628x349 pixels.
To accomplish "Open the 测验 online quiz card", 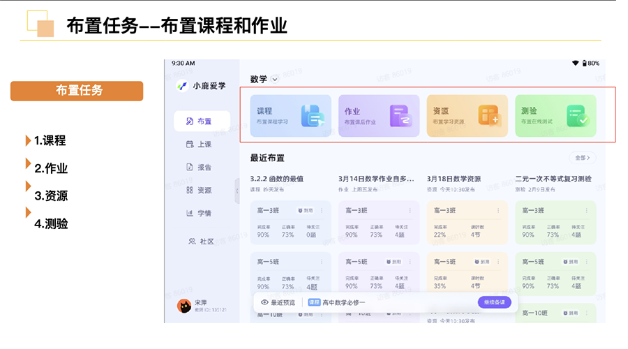I will pyautogui.click(x=555, y=116).
